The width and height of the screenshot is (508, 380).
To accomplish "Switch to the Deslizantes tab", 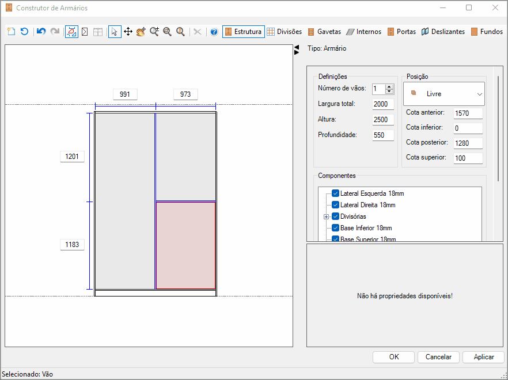I will (x=443, y=32).
